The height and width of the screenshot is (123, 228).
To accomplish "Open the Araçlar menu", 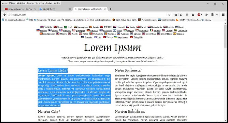I will (x=48, y=3).
